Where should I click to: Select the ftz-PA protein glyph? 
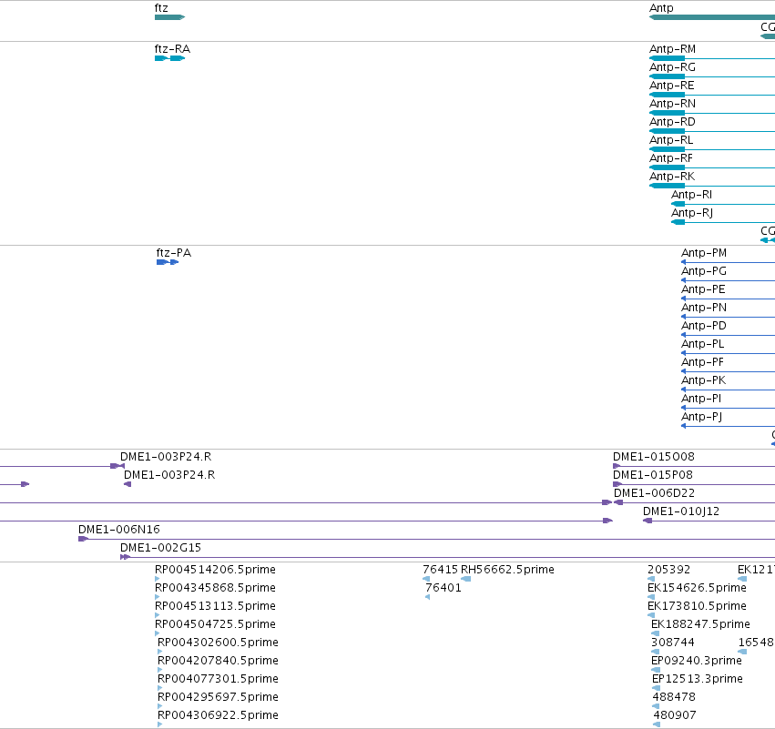click(x=168, y=262)
